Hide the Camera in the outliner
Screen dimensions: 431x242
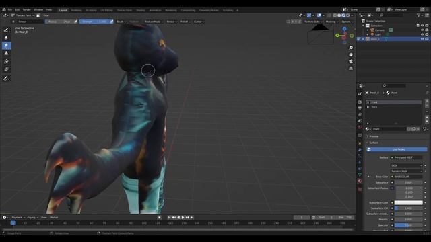[x=422, y=30]
